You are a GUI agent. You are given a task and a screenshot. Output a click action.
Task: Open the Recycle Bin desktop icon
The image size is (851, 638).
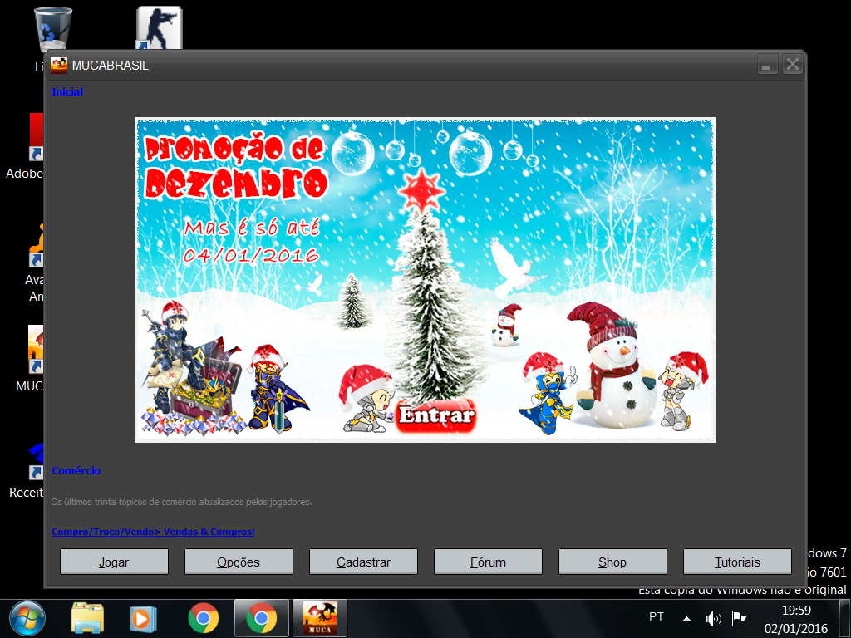pos(53,31)
